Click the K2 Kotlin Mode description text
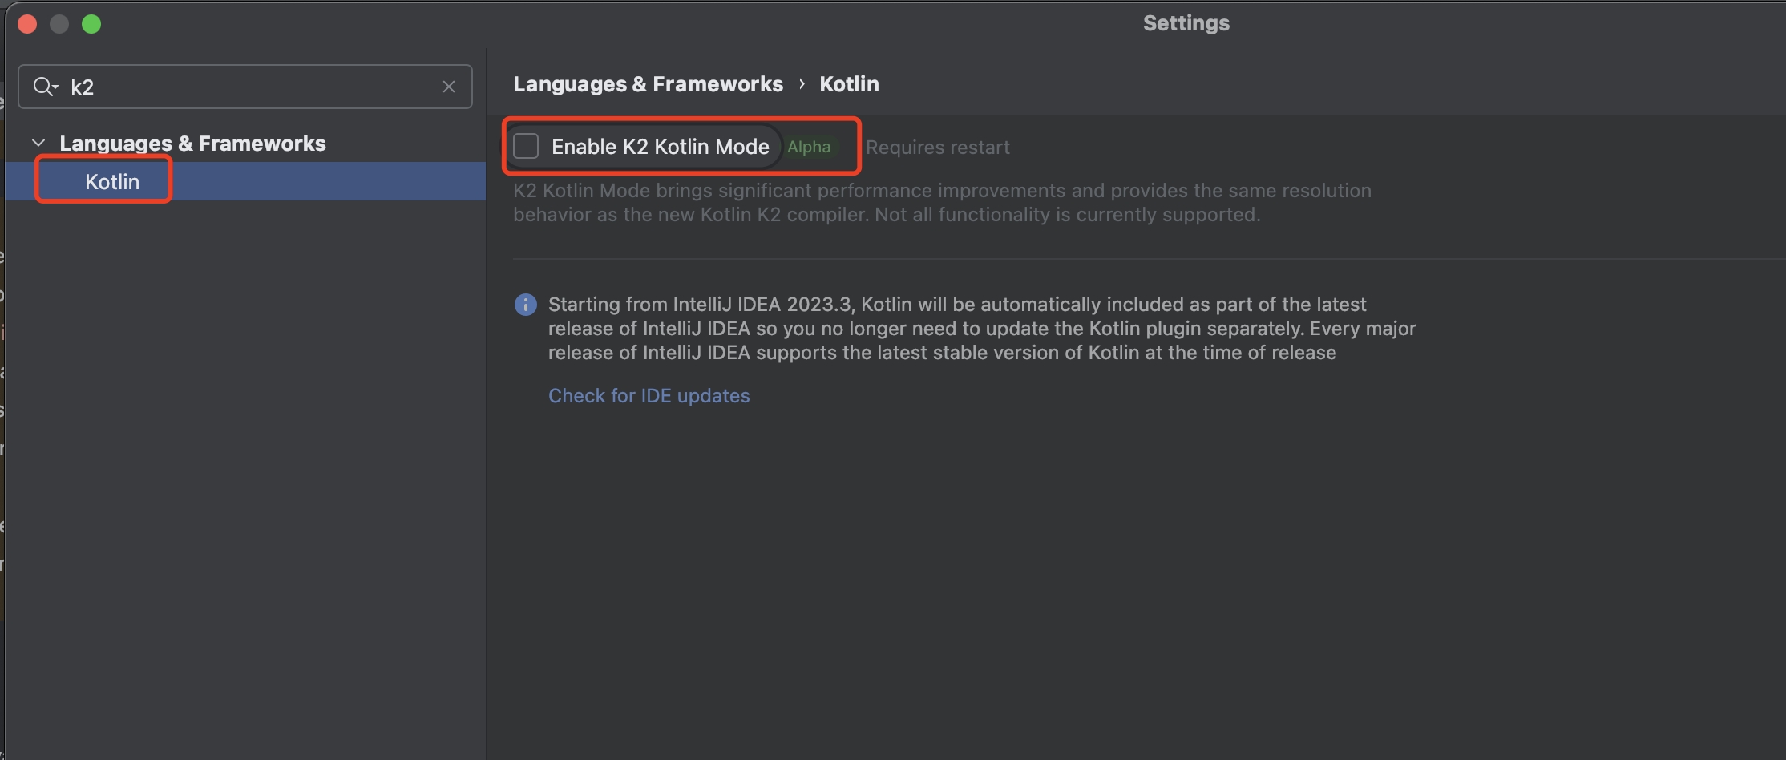 click(942, 203)
